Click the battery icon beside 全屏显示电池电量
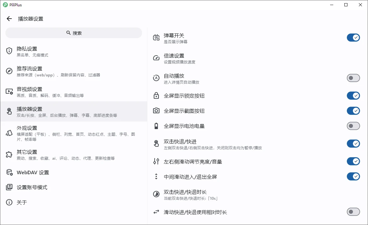The image size is (368, 225). point(156,126)
